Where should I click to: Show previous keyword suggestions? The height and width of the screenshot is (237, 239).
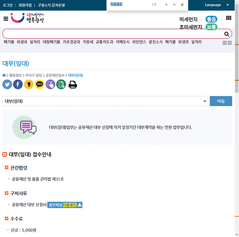coord(224,43)
